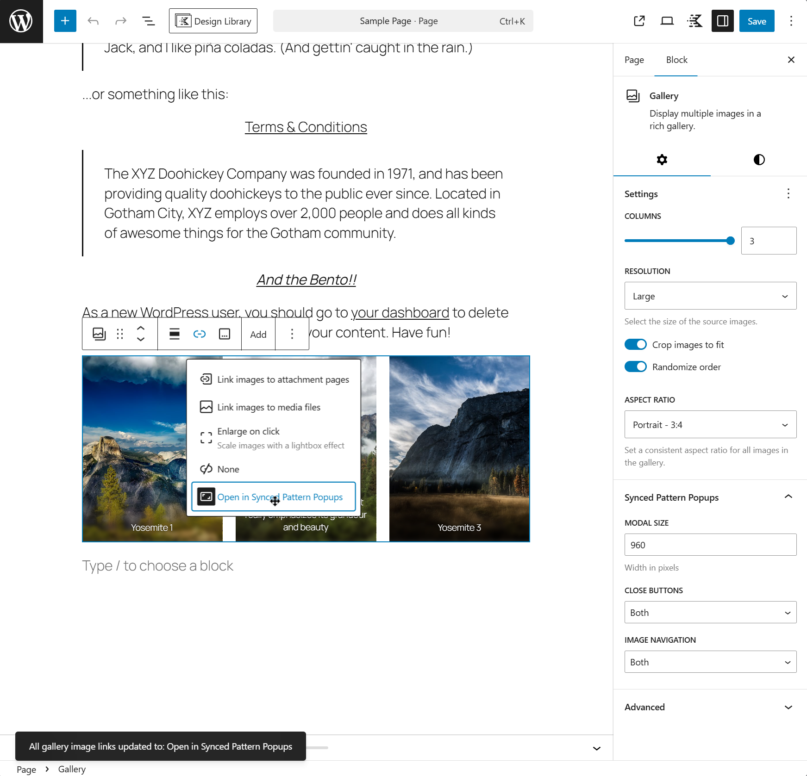This screenshot has width=807, height=776.
Task: Adjust the Columns slider
Action: click(730, 240)
